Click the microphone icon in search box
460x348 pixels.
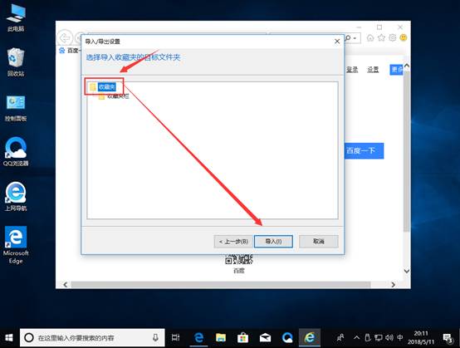point(155,338)
